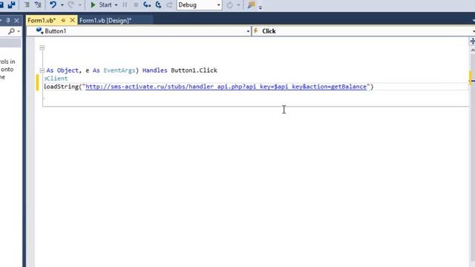Click the Stop Debugging icon
This screenshot has width=475, height=267.
[136, 4]
